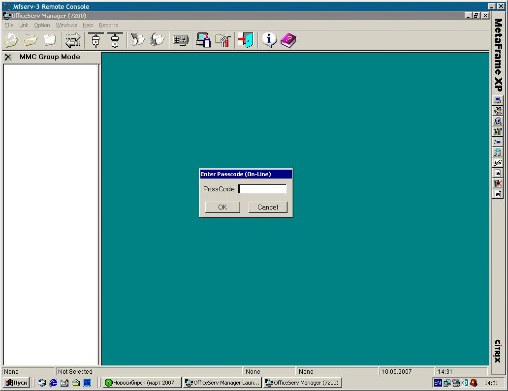Open the Option menu
The width and height of the screenshot is (508, 391).
tap(42, 25)
